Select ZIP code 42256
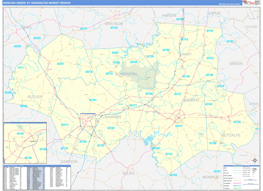 [24, 106]
